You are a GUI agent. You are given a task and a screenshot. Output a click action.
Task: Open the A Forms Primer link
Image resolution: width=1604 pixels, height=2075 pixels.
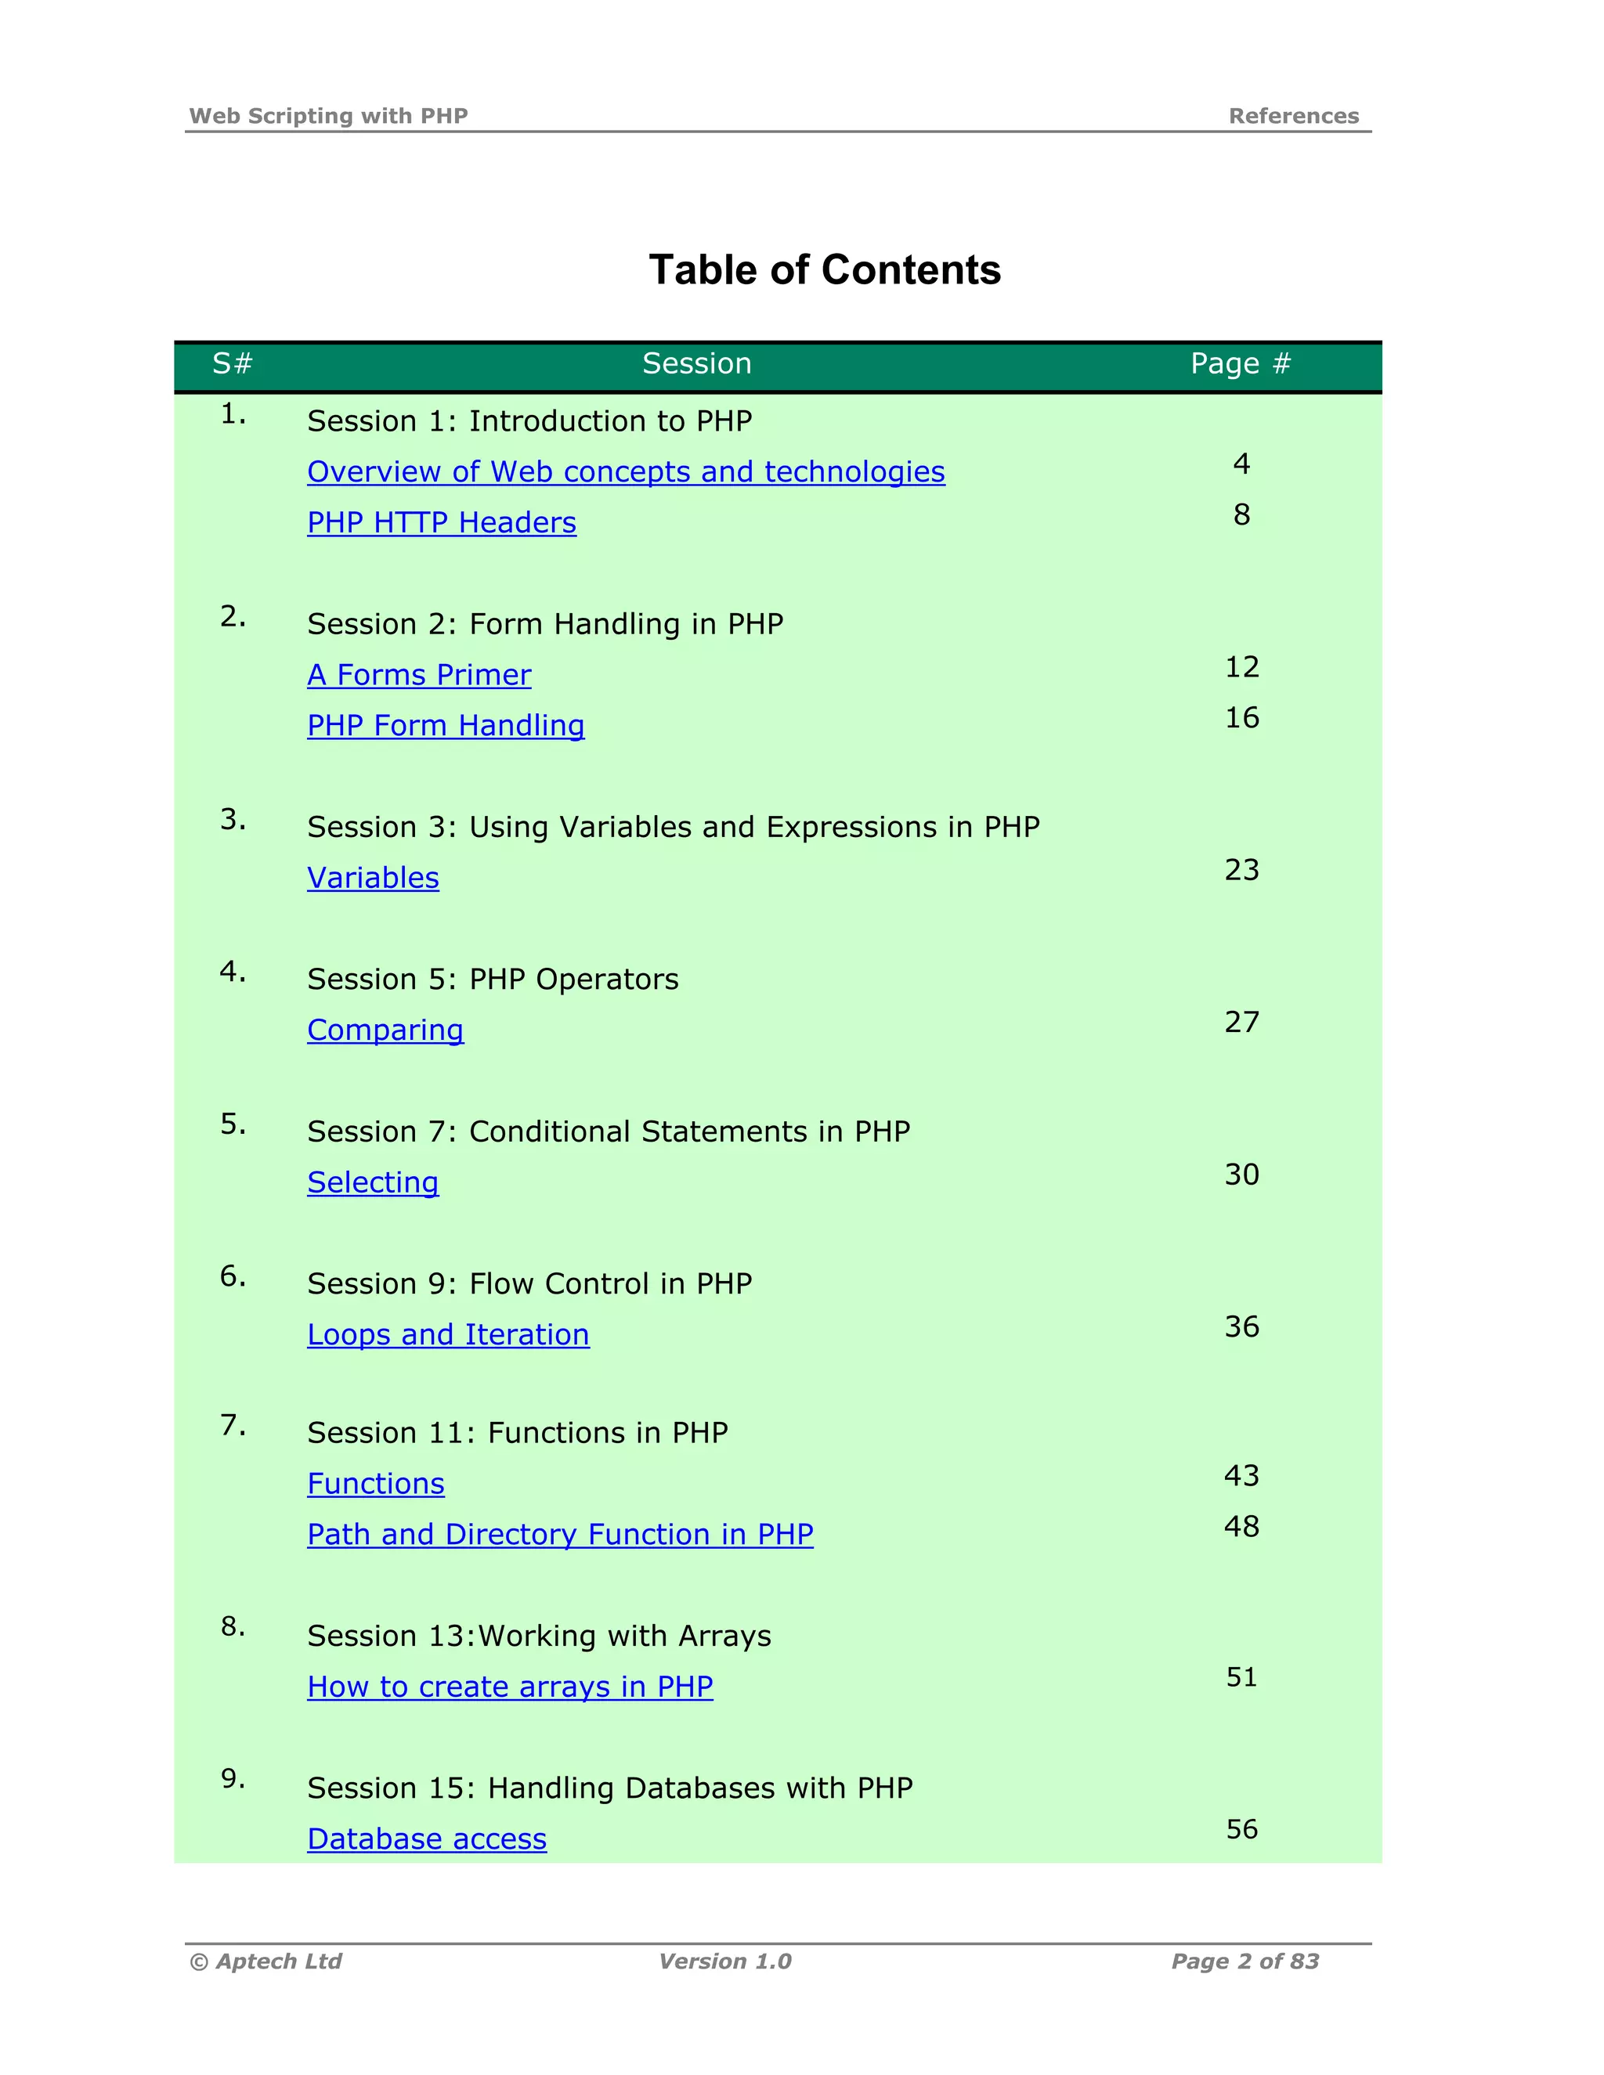coord(418,674)
